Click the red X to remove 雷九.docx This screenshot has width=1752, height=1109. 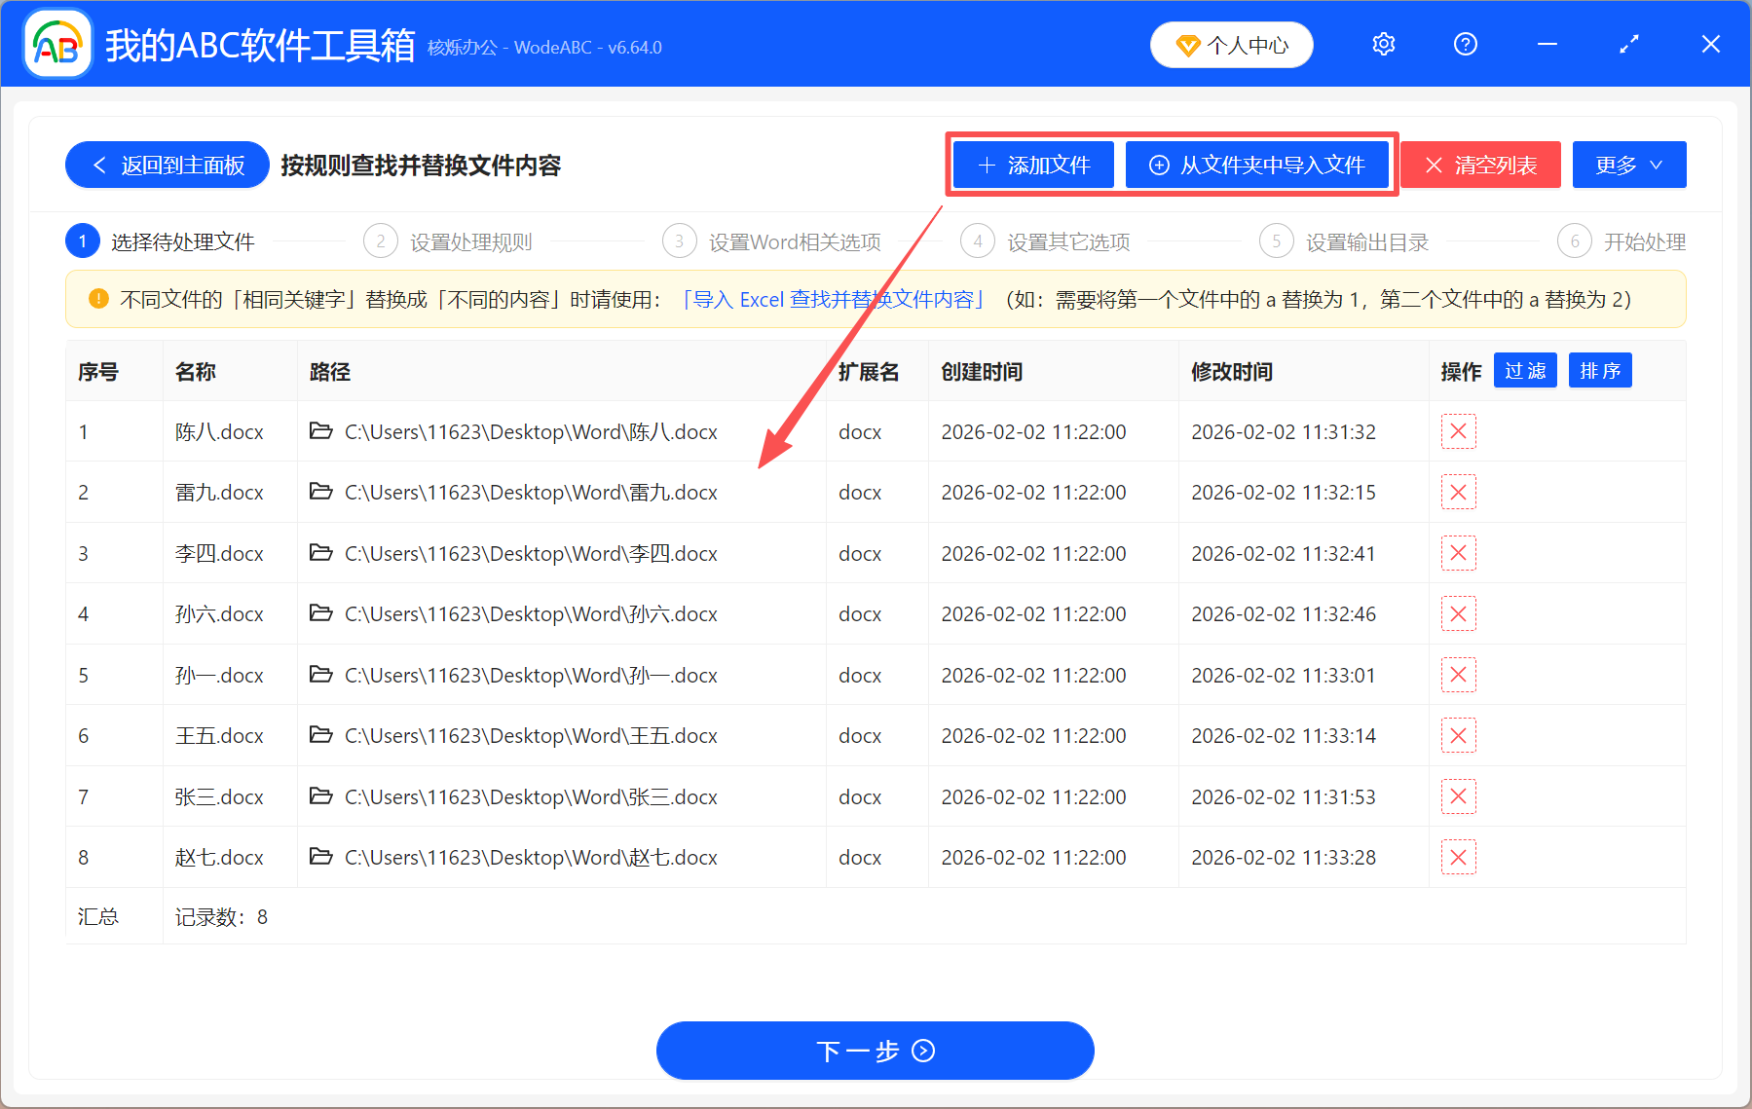(1458, 492)
